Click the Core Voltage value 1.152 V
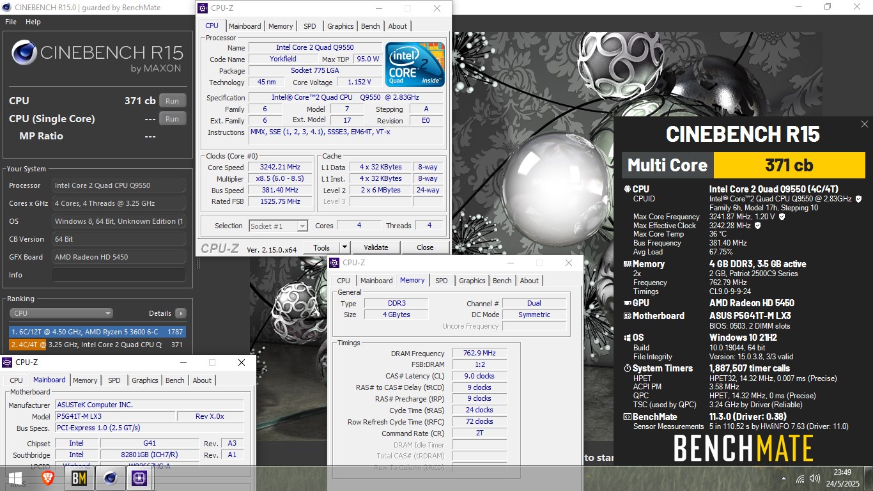Image resolution: width=873 pixels, height=491 pixels. [359, 82]
